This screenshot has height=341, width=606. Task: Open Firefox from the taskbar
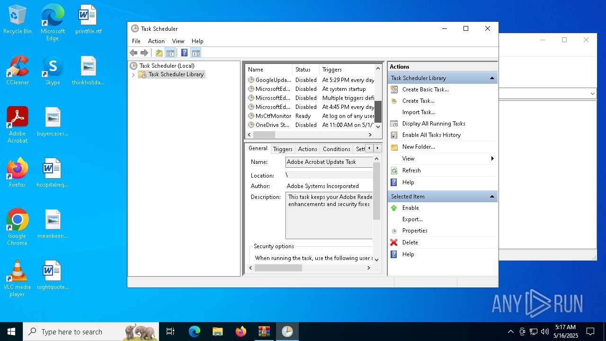[x=241, y=332]
